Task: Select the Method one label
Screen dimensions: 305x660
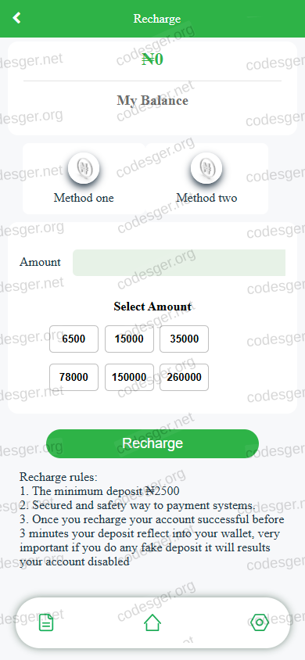Action: point(84,198)
